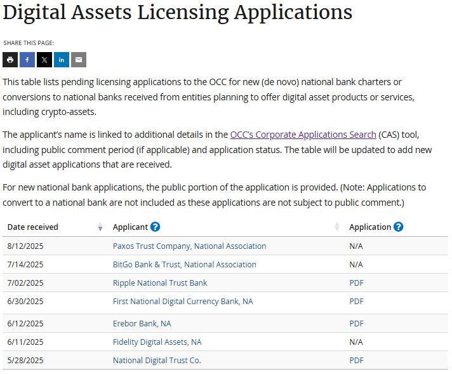Sort table by Applicant column arrows

click(337, 227)
